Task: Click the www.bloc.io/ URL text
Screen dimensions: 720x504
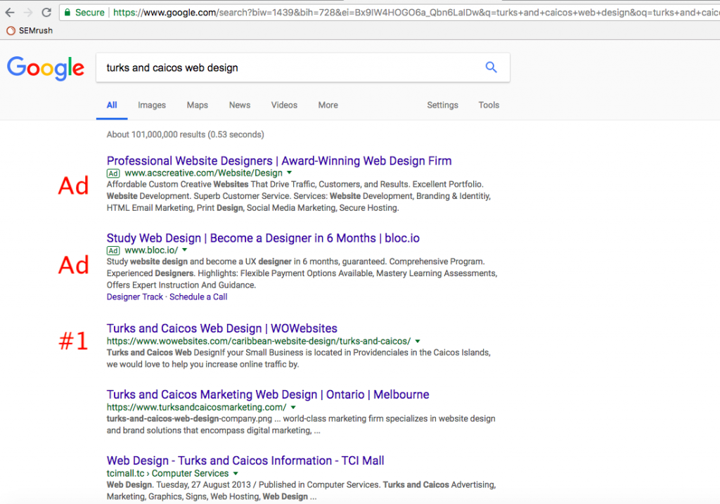Action: [x=151, y=250]
